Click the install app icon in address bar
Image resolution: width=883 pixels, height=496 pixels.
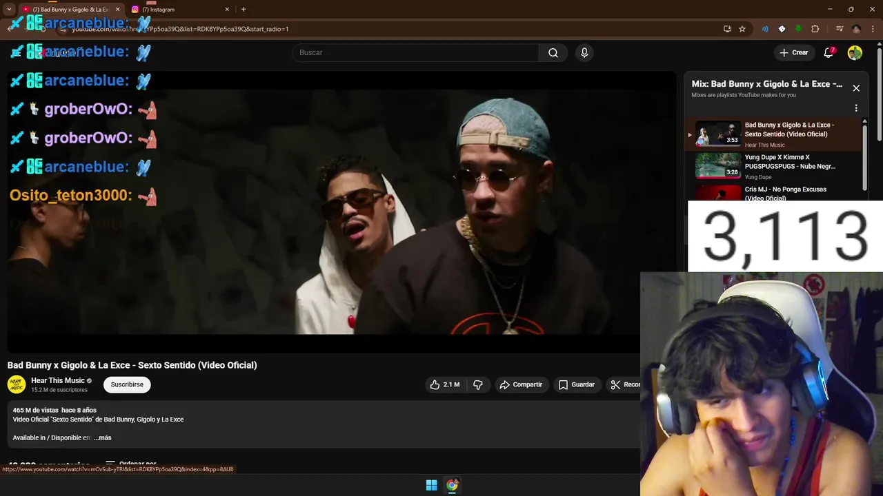[x=727, y=29]
